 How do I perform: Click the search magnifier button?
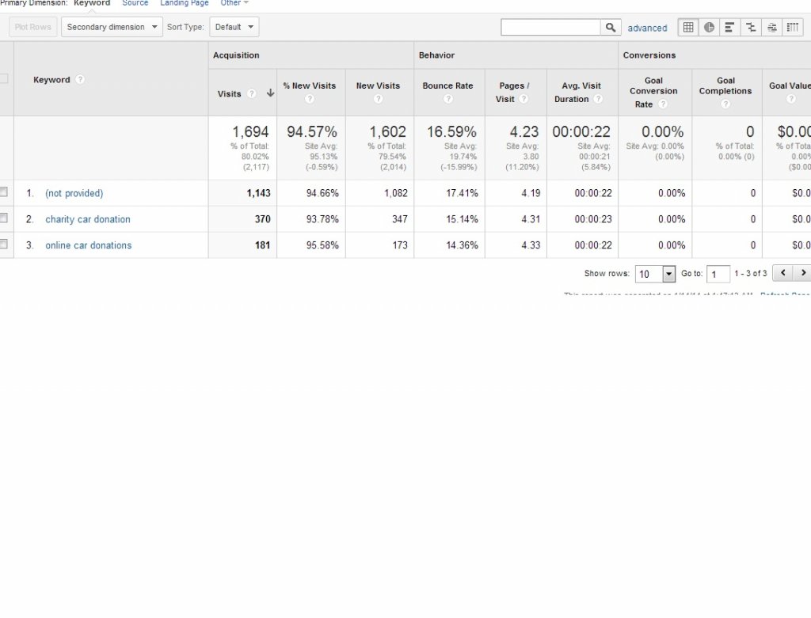click(611, 28)
